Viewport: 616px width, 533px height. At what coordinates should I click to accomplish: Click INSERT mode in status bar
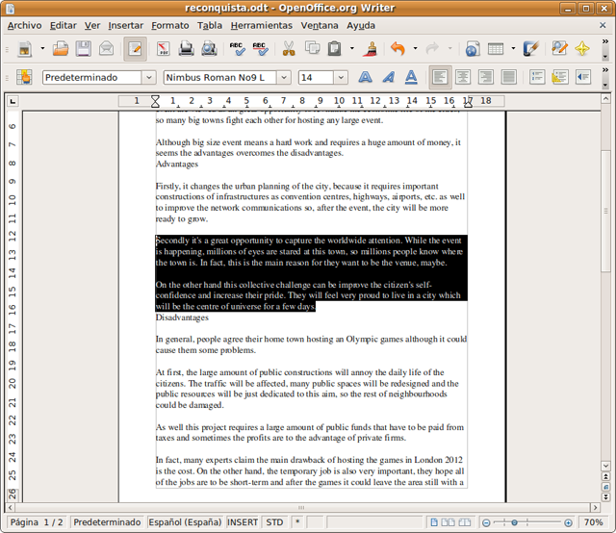click(243, 522)
